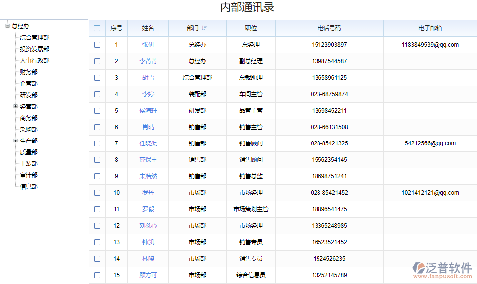Open contact link 李菁菁
The height and width of the screenshot is (284, 477).
tap(148, 61)
